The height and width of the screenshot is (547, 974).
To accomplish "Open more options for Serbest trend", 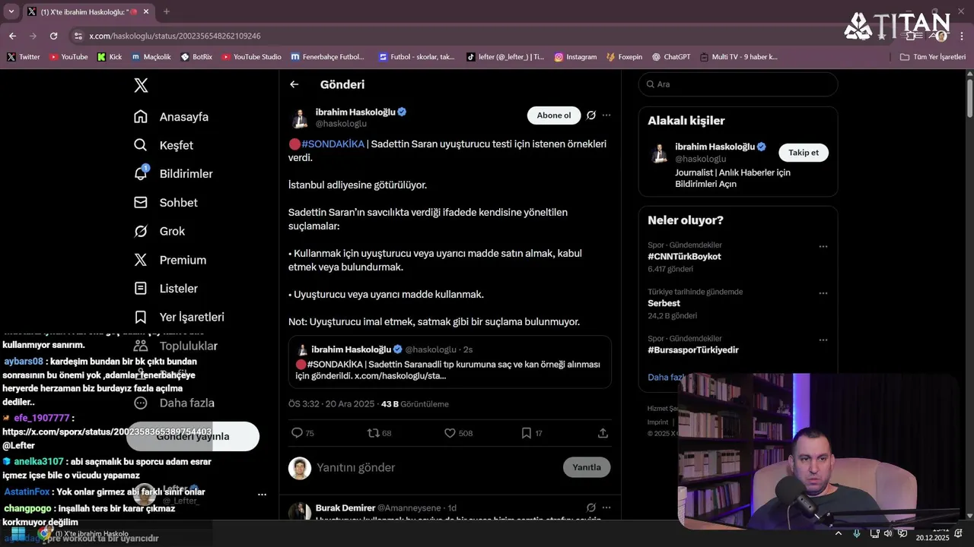I will (x=823, y=293).
